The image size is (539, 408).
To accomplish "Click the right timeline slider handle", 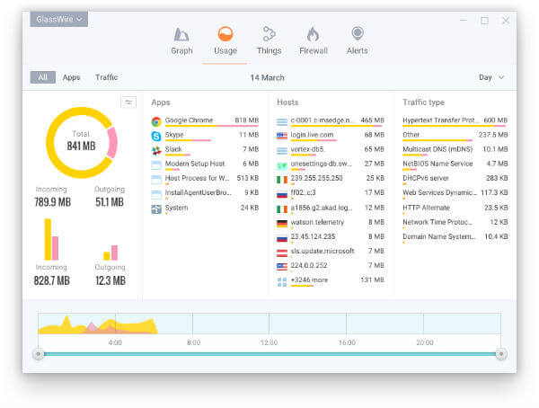I will coord(500,353).
